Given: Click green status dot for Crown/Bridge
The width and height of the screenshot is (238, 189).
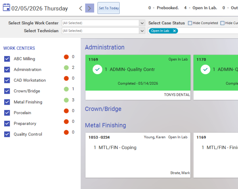Looking at the screenshot, I should tap(66, 89).
